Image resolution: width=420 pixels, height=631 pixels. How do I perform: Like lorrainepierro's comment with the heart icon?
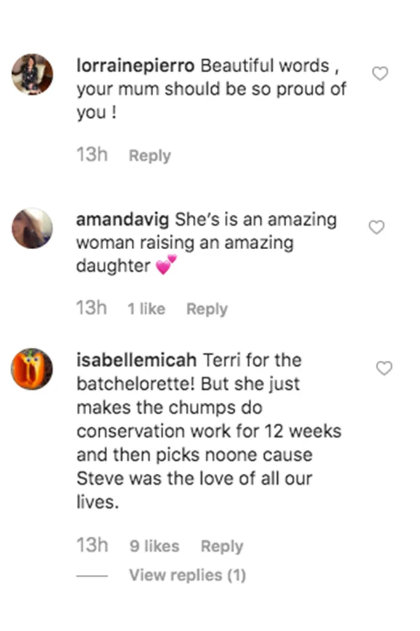click(380, 73)
